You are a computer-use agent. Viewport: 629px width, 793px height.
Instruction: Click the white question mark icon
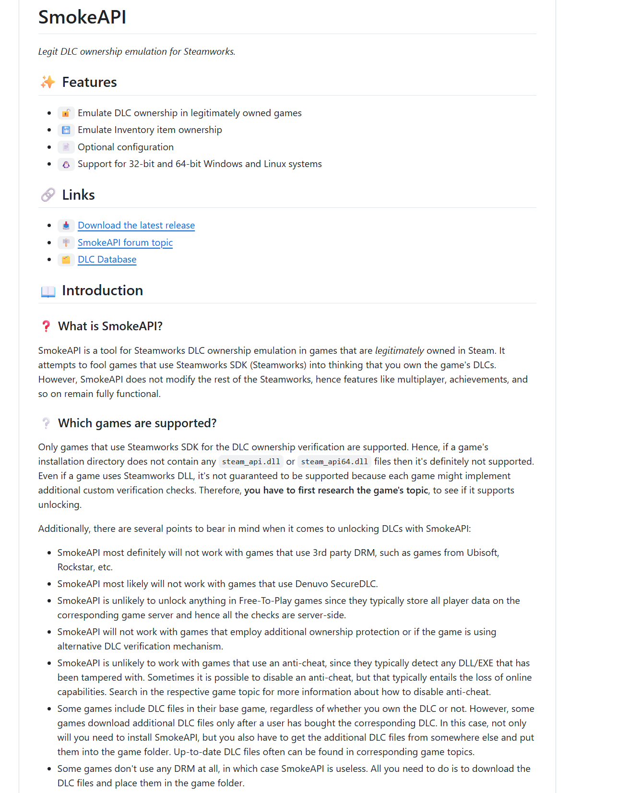(46, 423)
